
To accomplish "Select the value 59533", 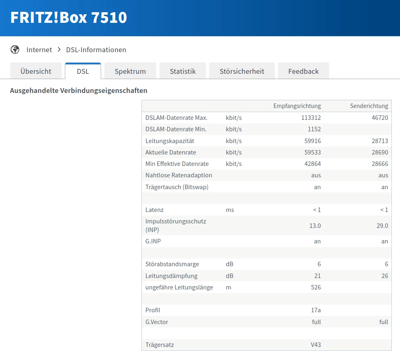I will click(x=312, y=152).
